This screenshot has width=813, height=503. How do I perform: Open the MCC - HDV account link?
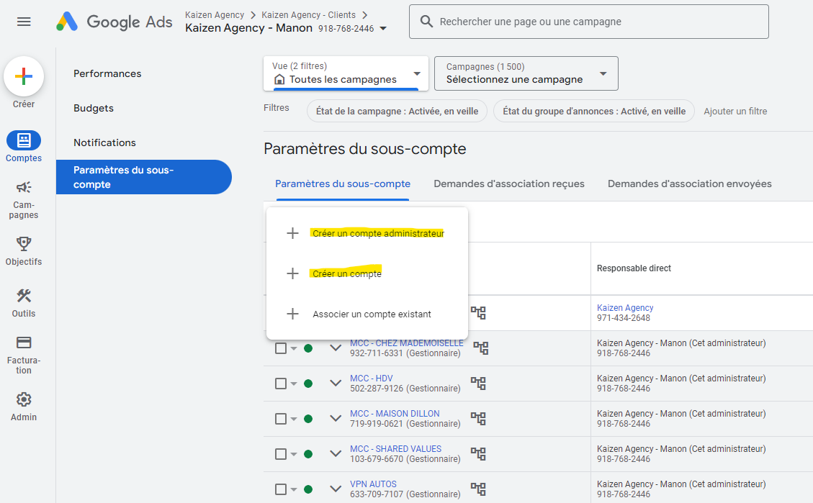click(x=372, y=379)
